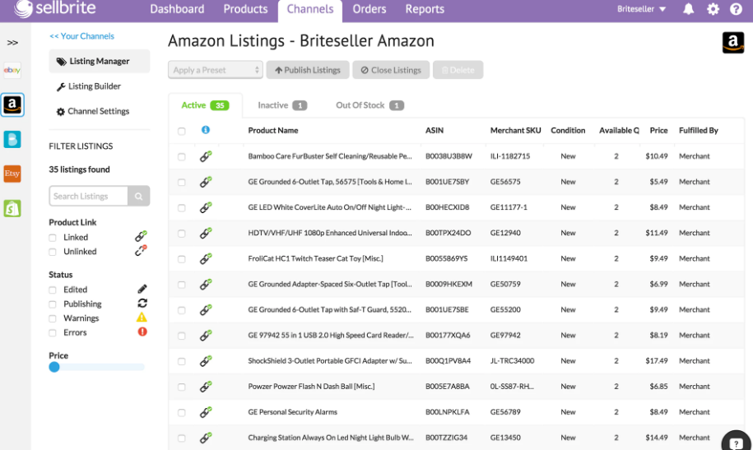Open the eBay channel in sidebar
Screen dimensions: 753x450
[12, 71]
